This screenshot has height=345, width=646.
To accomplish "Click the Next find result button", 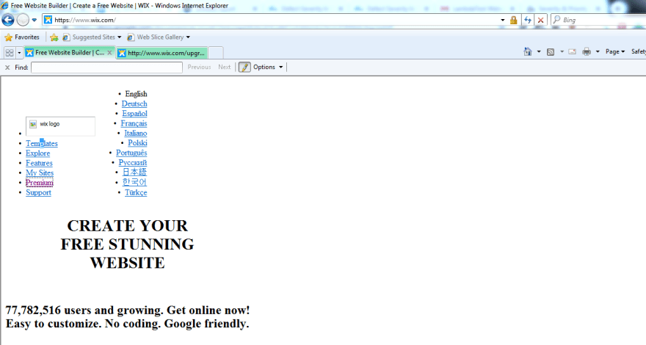I will 225,67.
